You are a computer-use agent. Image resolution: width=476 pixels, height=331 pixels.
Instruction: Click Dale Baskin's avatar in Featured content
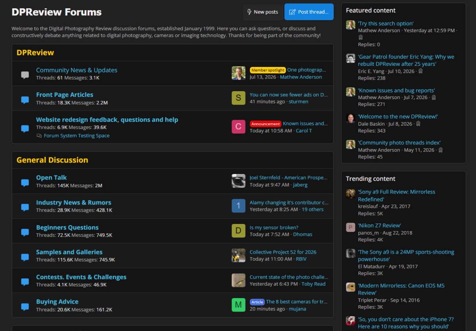click(351, 118)
